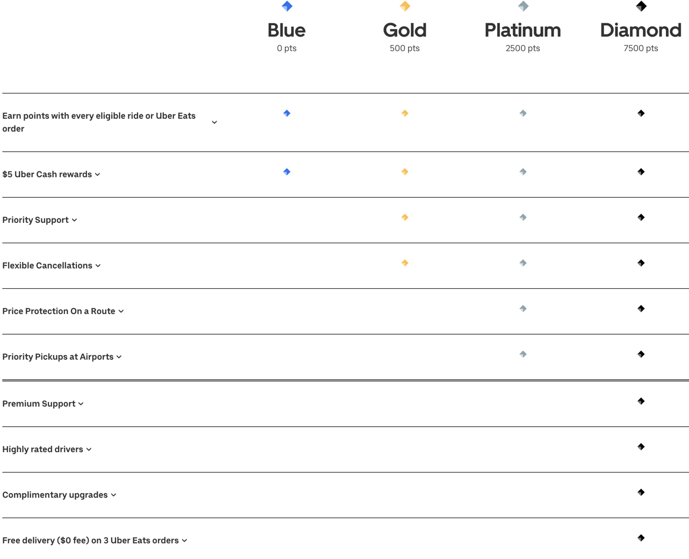Screen dimensions: 689x559
Task: Click Platinum diamond in Priority Pickups at Airports row
Action: point(523,354)
